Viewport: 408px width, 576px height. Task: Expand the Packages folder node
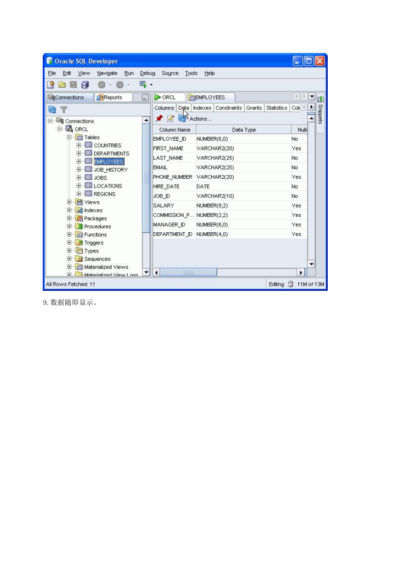click(x=69, y=218)
